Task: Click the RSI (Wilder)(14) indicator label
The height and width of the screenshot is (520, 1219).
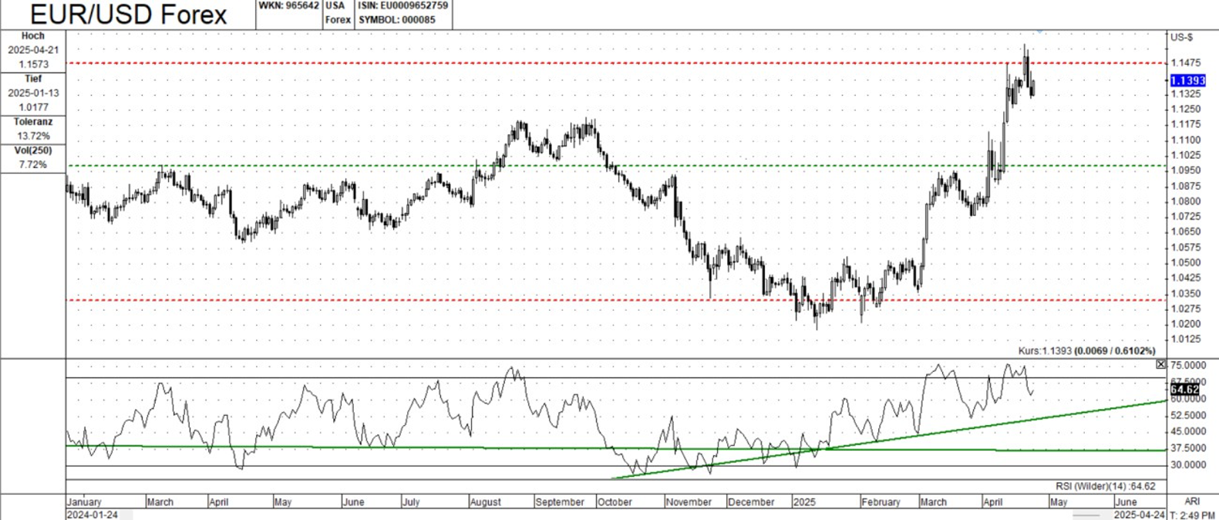Action: [x=1105, y=486]
